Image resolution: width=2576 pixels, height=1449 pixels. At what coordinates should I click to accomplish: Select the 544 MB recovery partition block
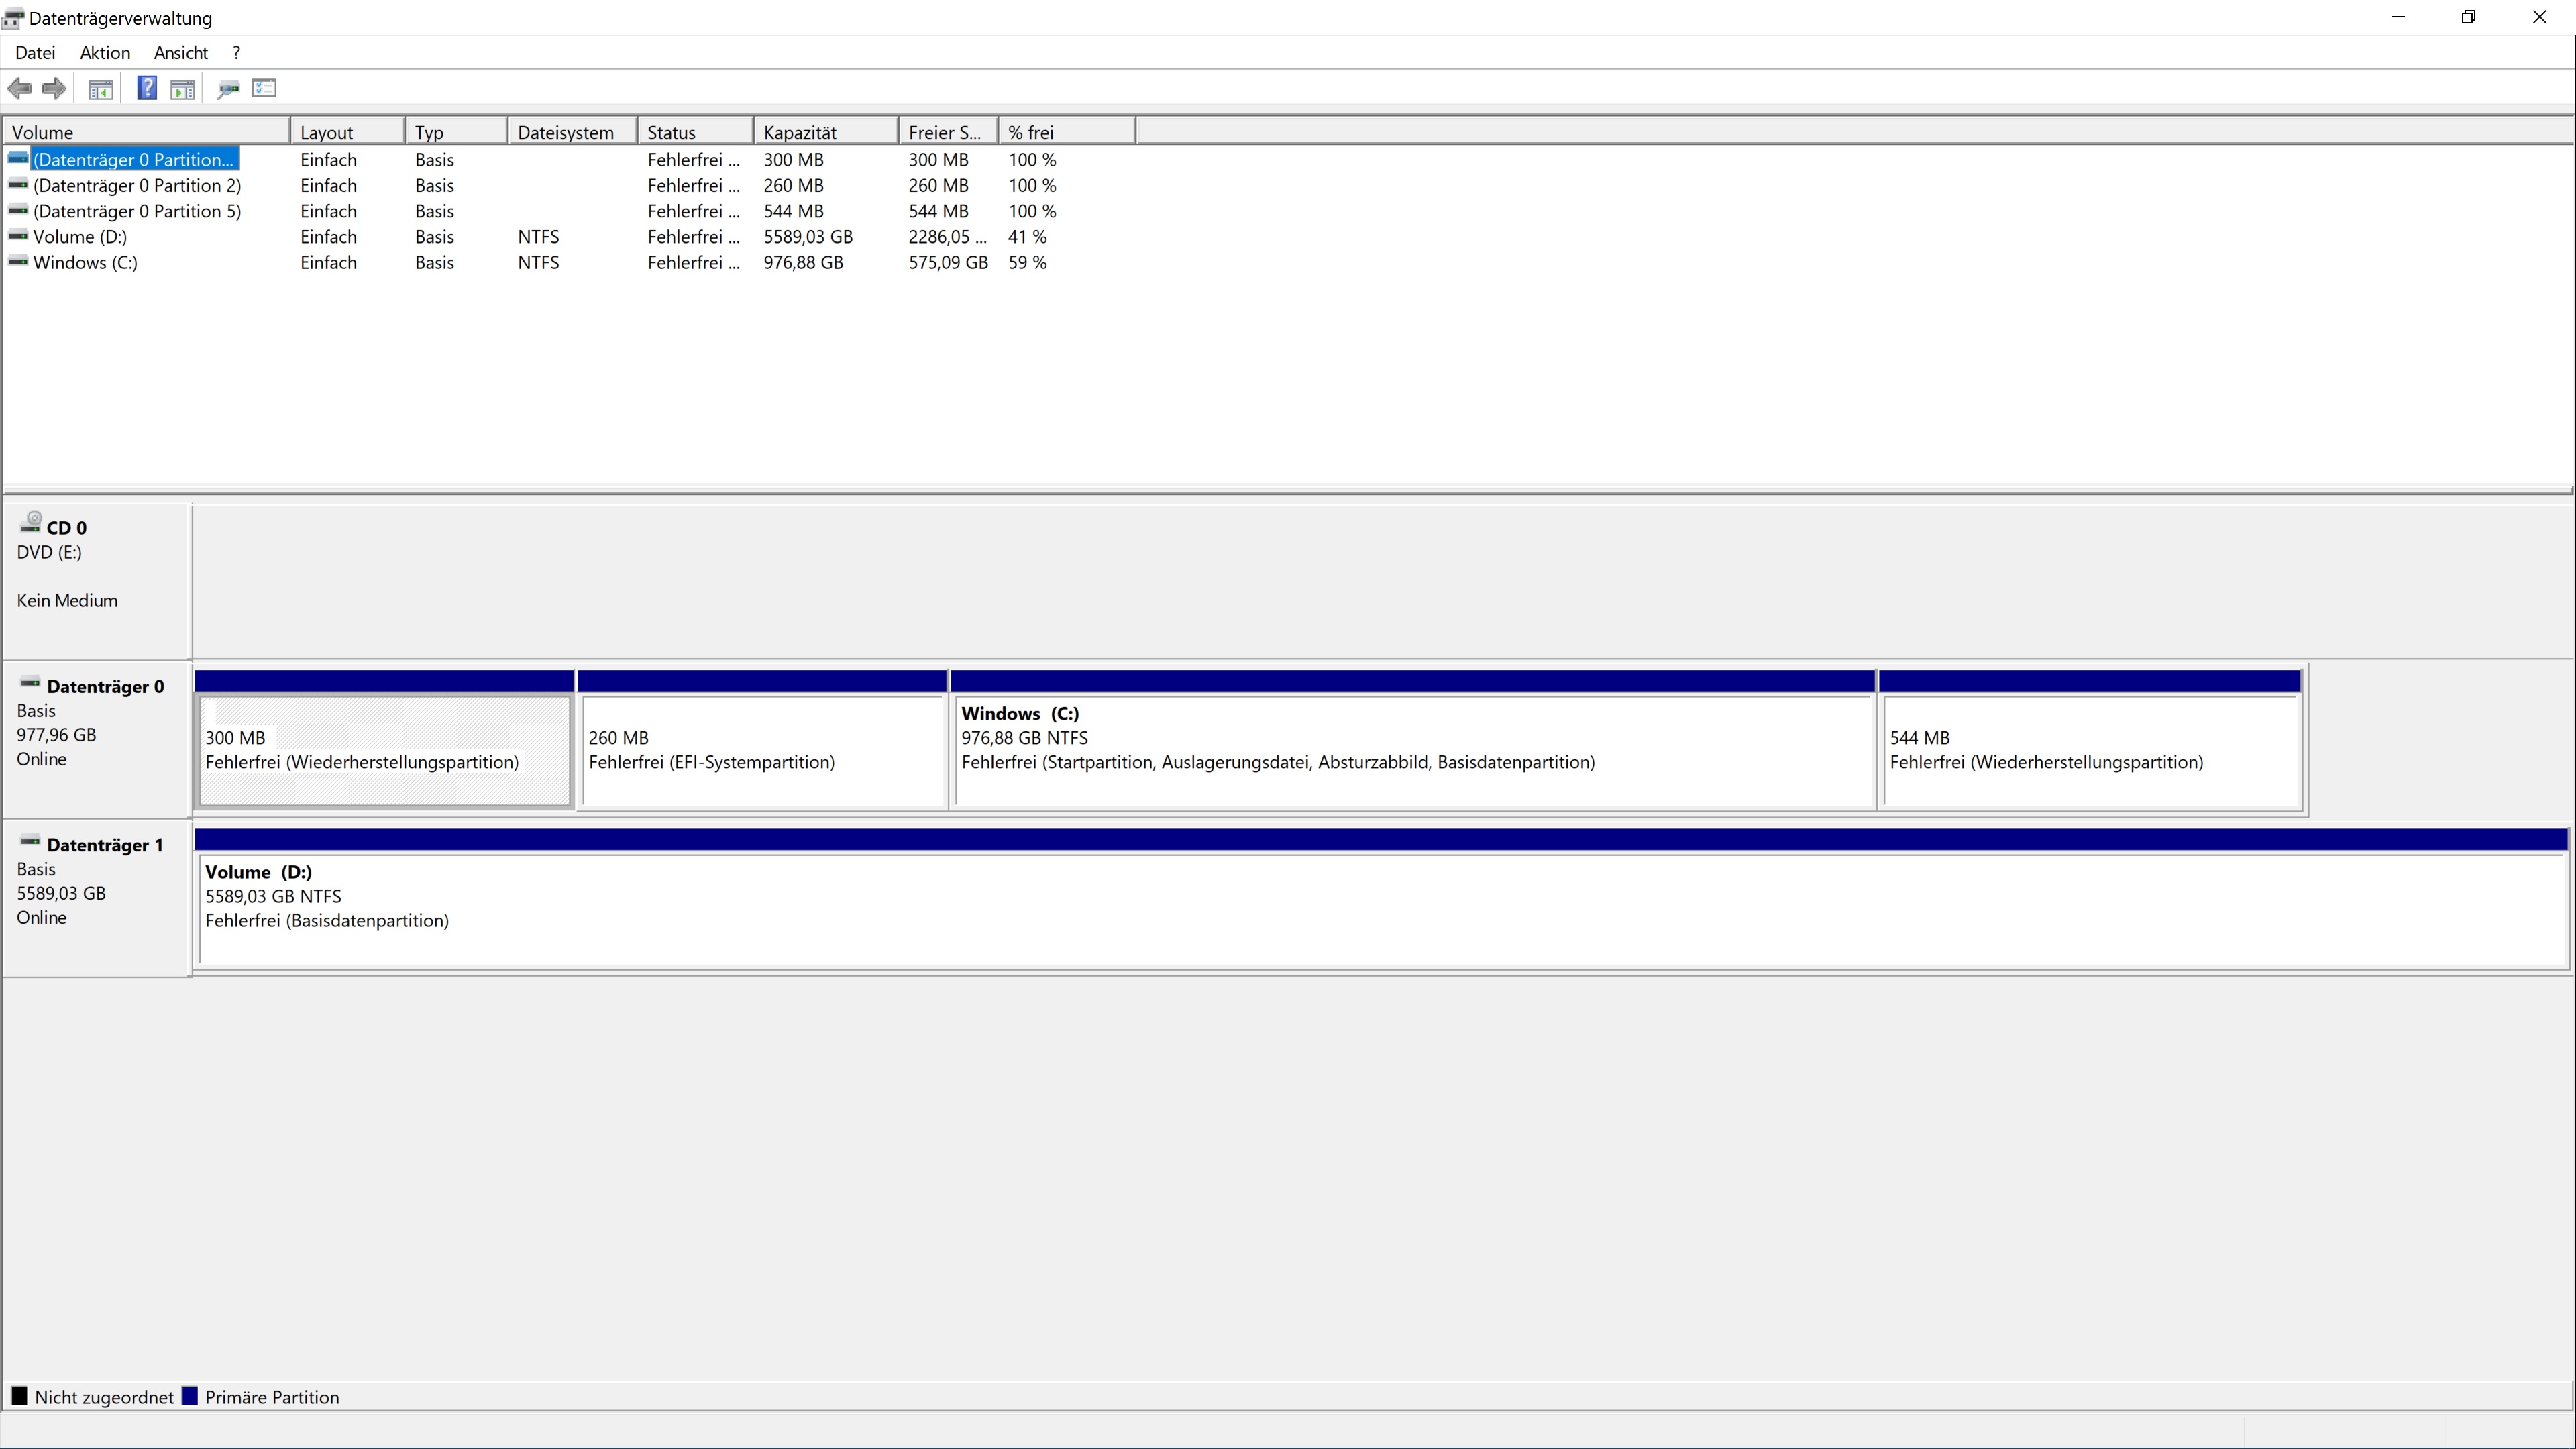tap(2090, 750)
